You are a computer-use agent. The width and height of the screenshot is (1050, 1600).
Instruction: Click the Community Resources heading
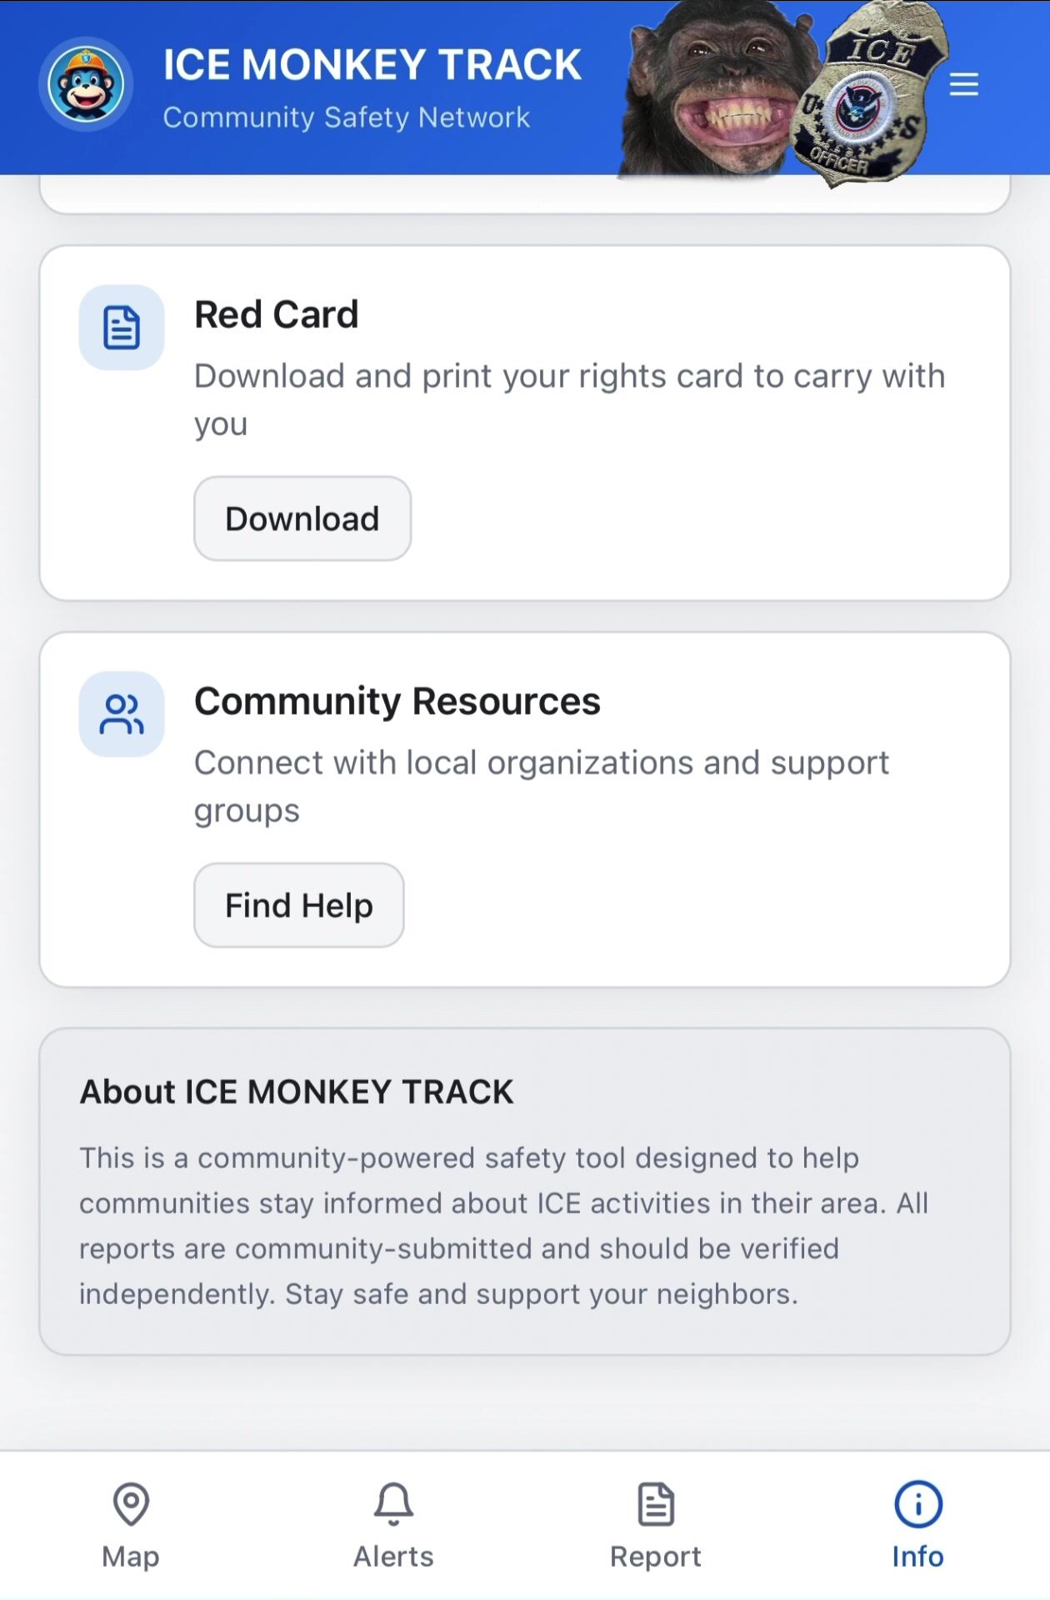point(397,701)
